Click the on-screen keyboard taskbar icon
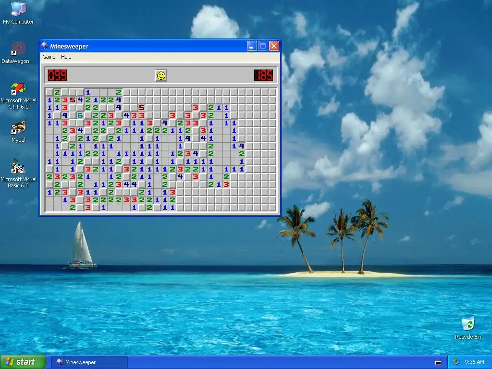492x369 pixels. 438,362
